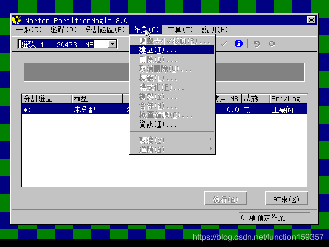Select 取消刪除(U)... menu entry
Viewport: 329px width, 247px height.
(x=172, y=69)
